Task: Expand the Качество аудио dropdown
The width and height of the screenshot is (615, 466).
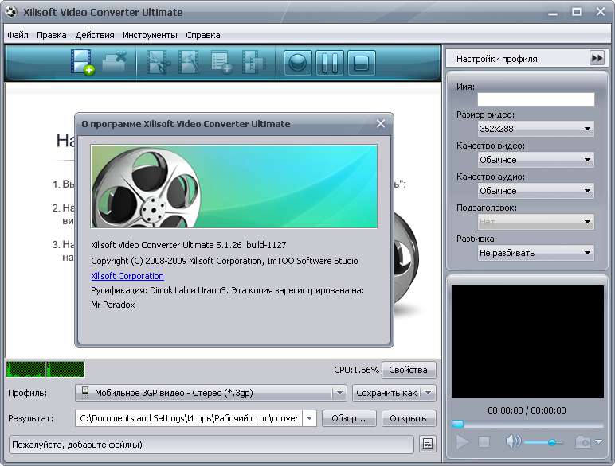Action: [x=535, y=191]
